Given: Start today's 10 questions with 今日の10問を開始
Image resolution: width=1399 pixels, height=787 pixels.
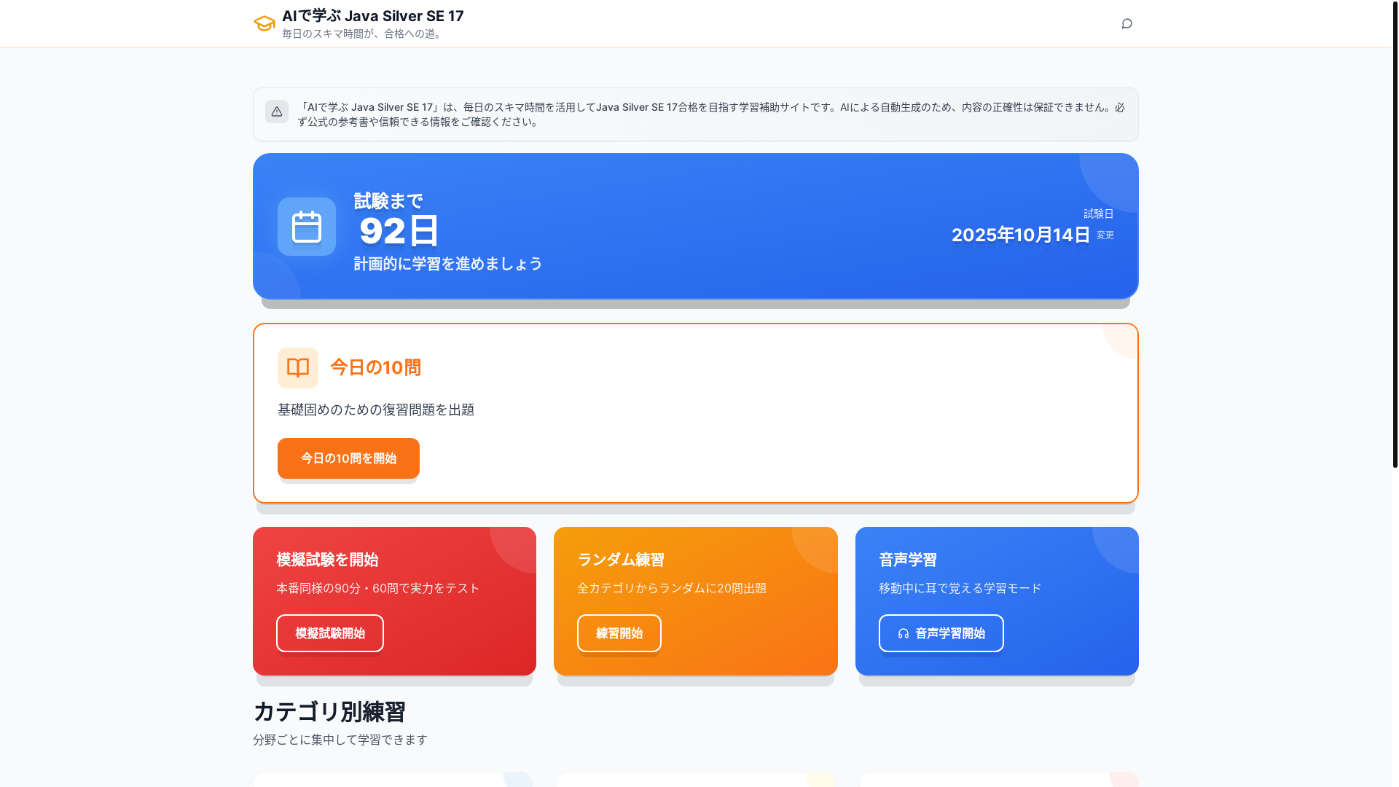Looking at the screenshot, I should (x=348, y=458).
